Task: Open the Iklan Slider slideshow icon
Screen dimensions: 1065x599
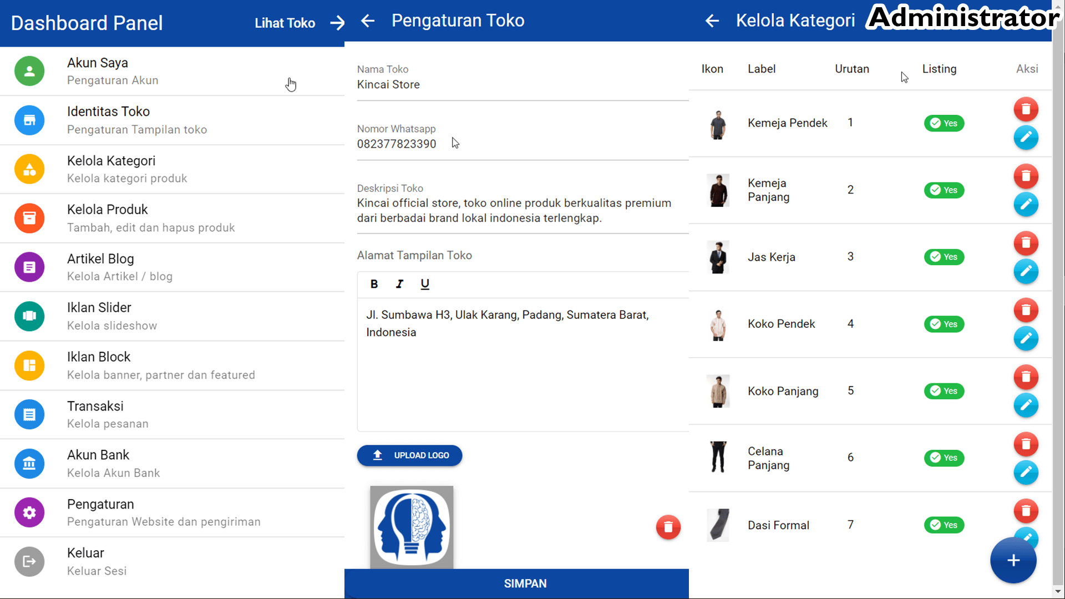Action: (29, 316)
